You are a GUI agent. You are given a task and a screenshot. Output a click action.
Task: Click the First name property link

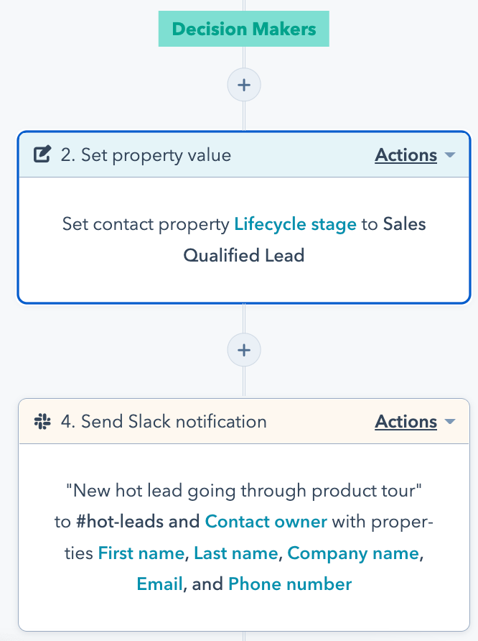click(x=141, y=553)
